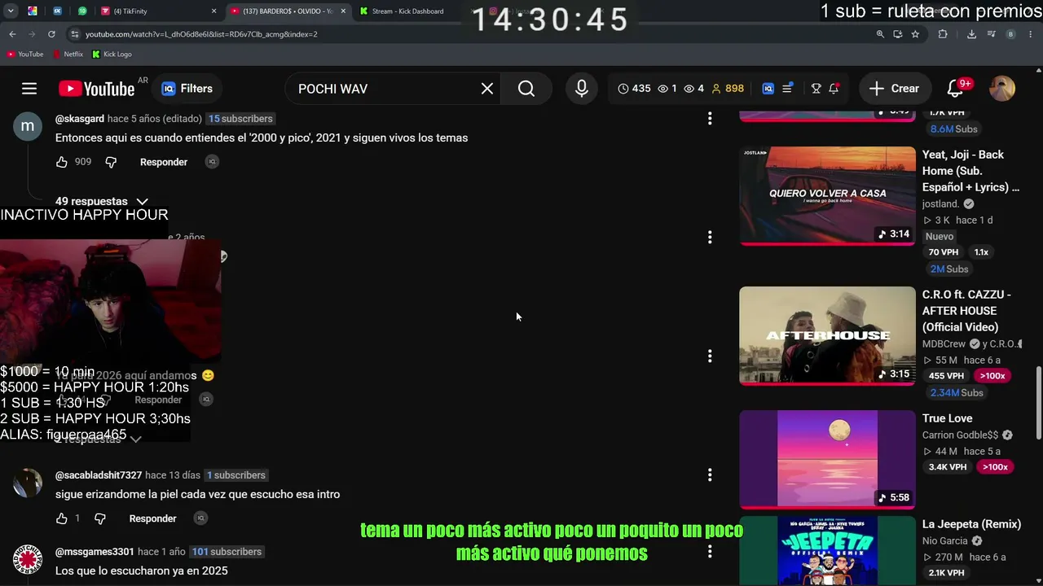Open the Netflix bookmark
The image size is (1043, 586).
coord(68,55)
